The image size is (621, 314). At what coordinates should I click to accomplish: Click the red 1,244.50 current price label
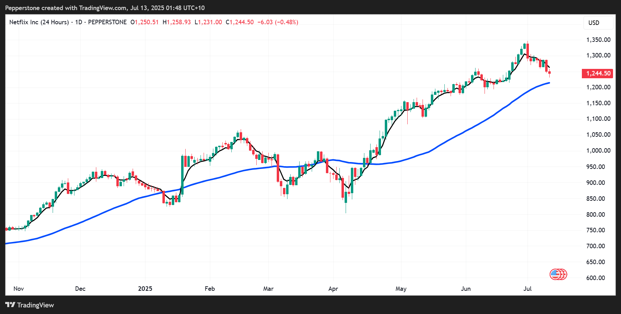coord(597,73)
